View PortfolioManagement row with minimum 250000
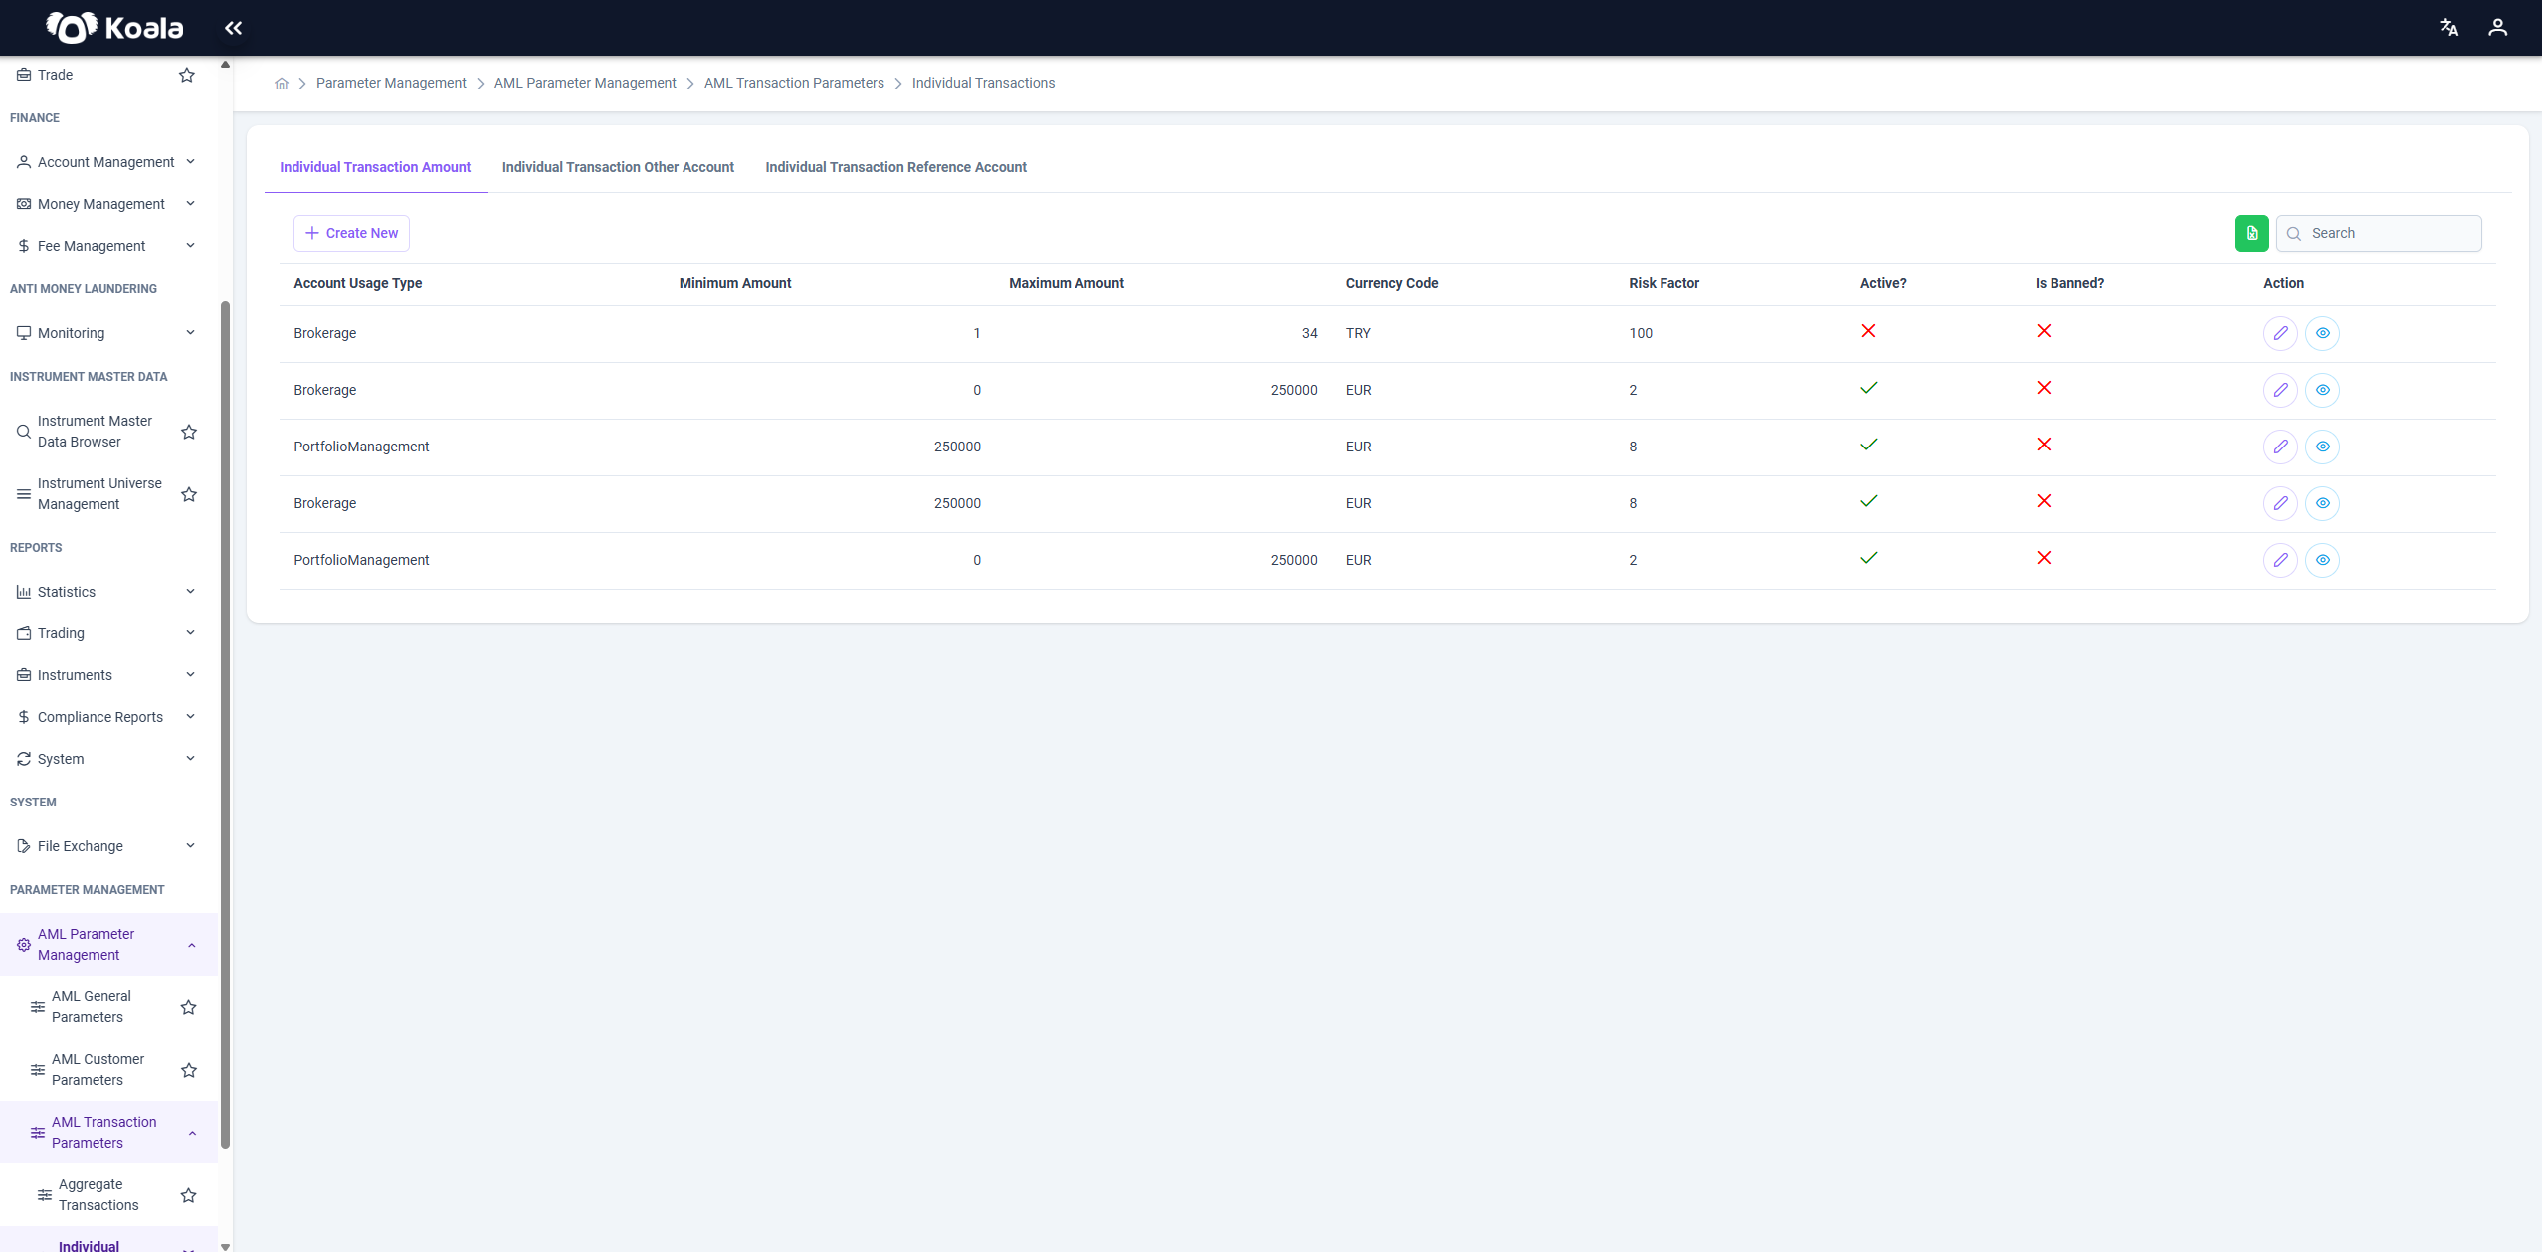 pyautogui.click(x=2322, y=447)
